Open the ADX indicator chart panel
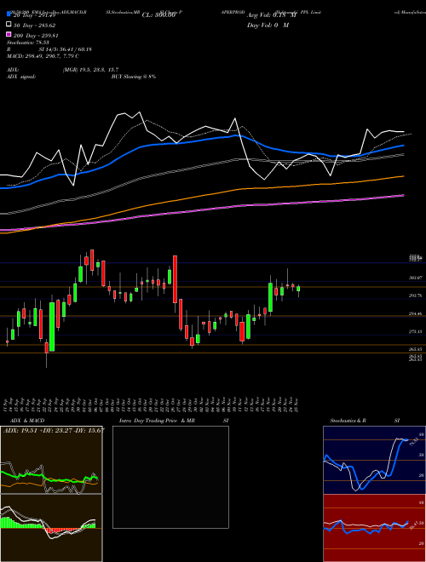The image size is (426, 562). [x=51, y=460]
